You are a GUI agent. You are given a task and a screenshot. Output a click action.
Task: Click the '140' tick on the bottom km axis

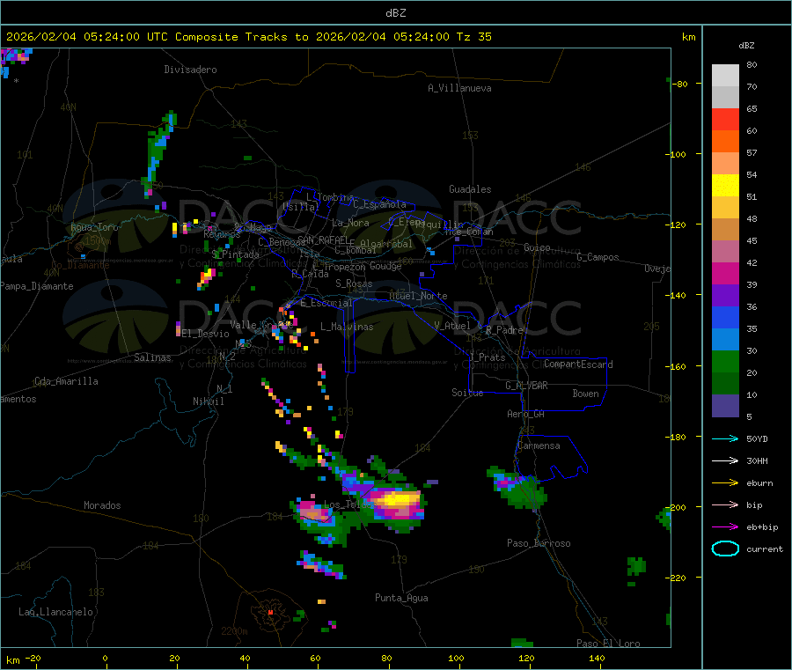click(x=597, y=658)
